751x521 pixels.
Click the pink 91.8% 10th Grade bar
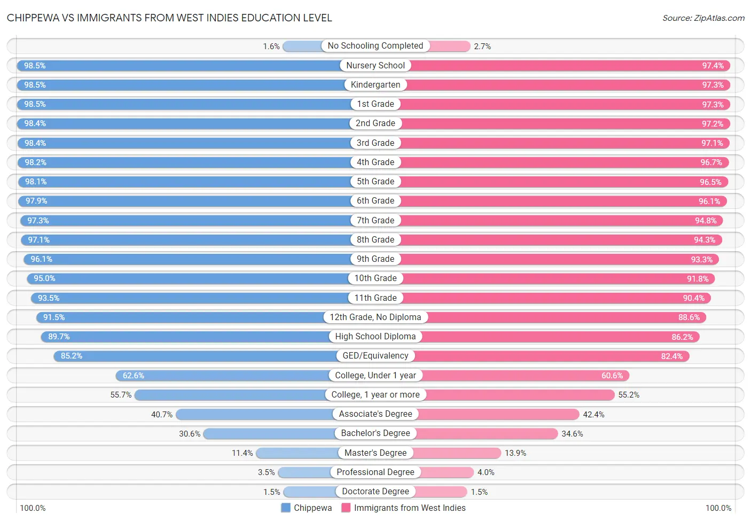559,278
